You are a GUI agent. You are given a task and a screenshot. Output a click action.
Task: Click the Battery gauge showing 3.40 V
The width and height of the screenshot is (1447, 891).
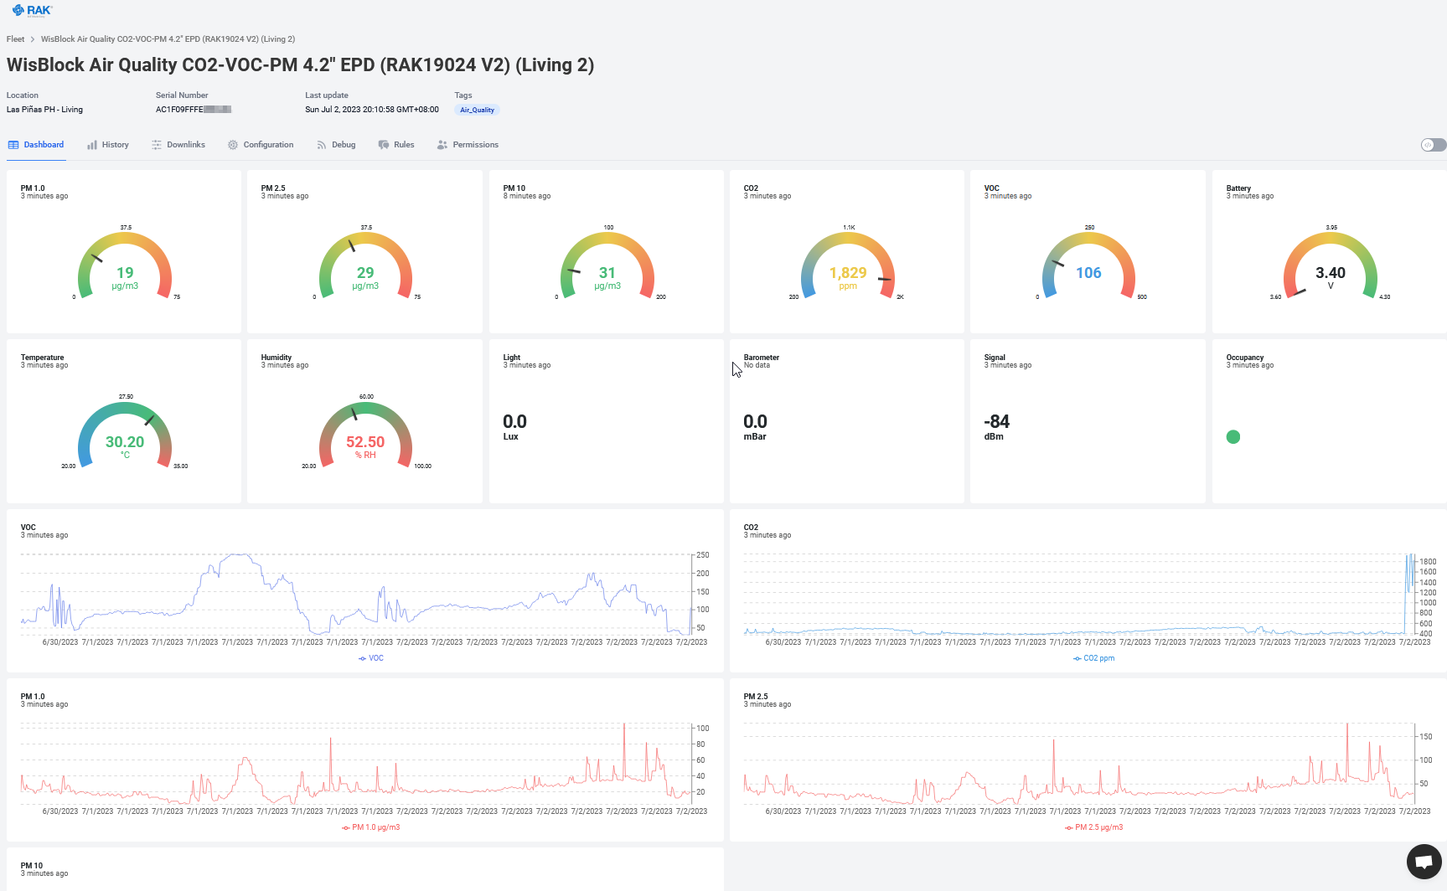pyautogui.click(x=1331, y=265)
